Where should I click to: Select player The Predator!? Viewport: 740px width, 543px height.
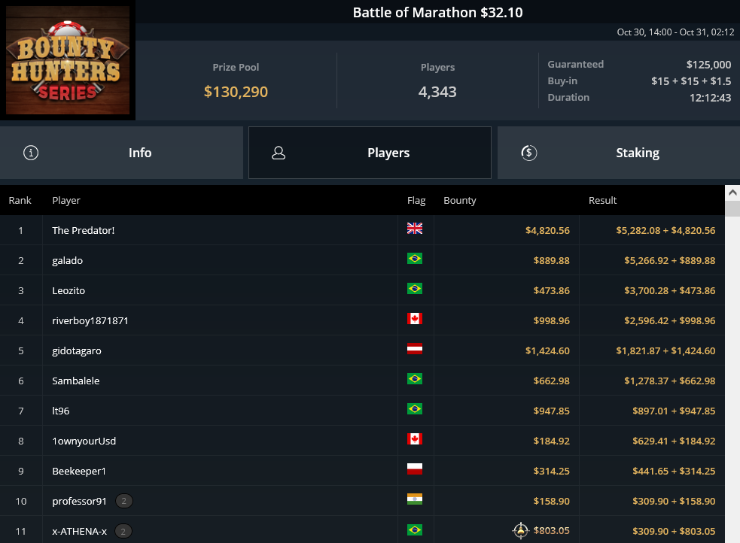pyautogui.click(x=84, y=230)
